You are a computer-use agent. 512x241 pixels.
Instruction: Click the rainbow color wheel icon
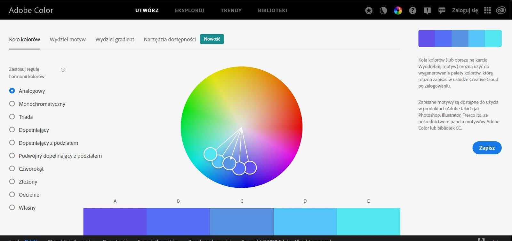(398, 11)
